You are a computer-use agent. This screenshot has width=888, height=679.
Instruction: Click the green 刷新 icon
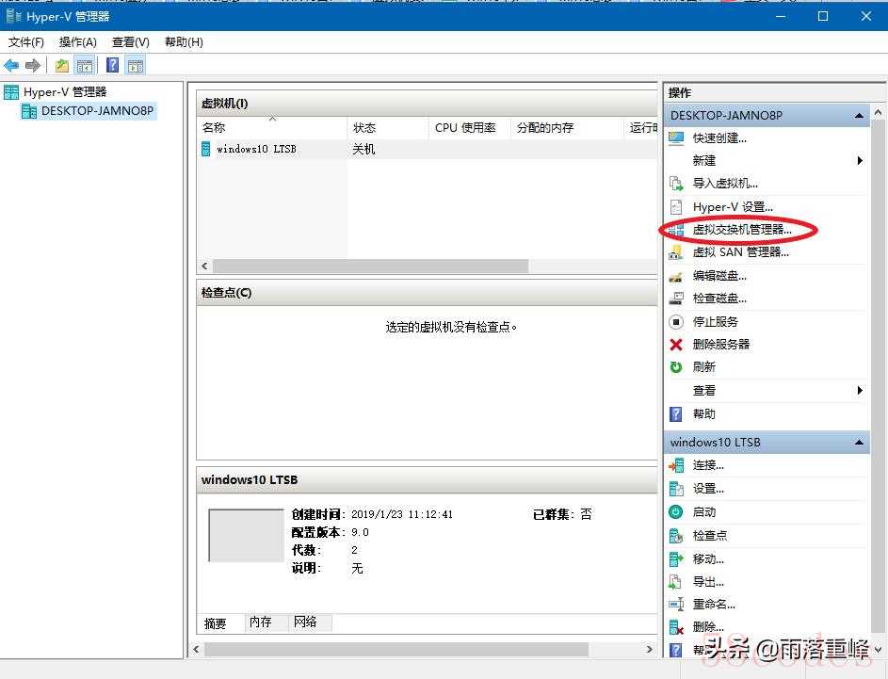pyautogui.click(x=676, y=367)
